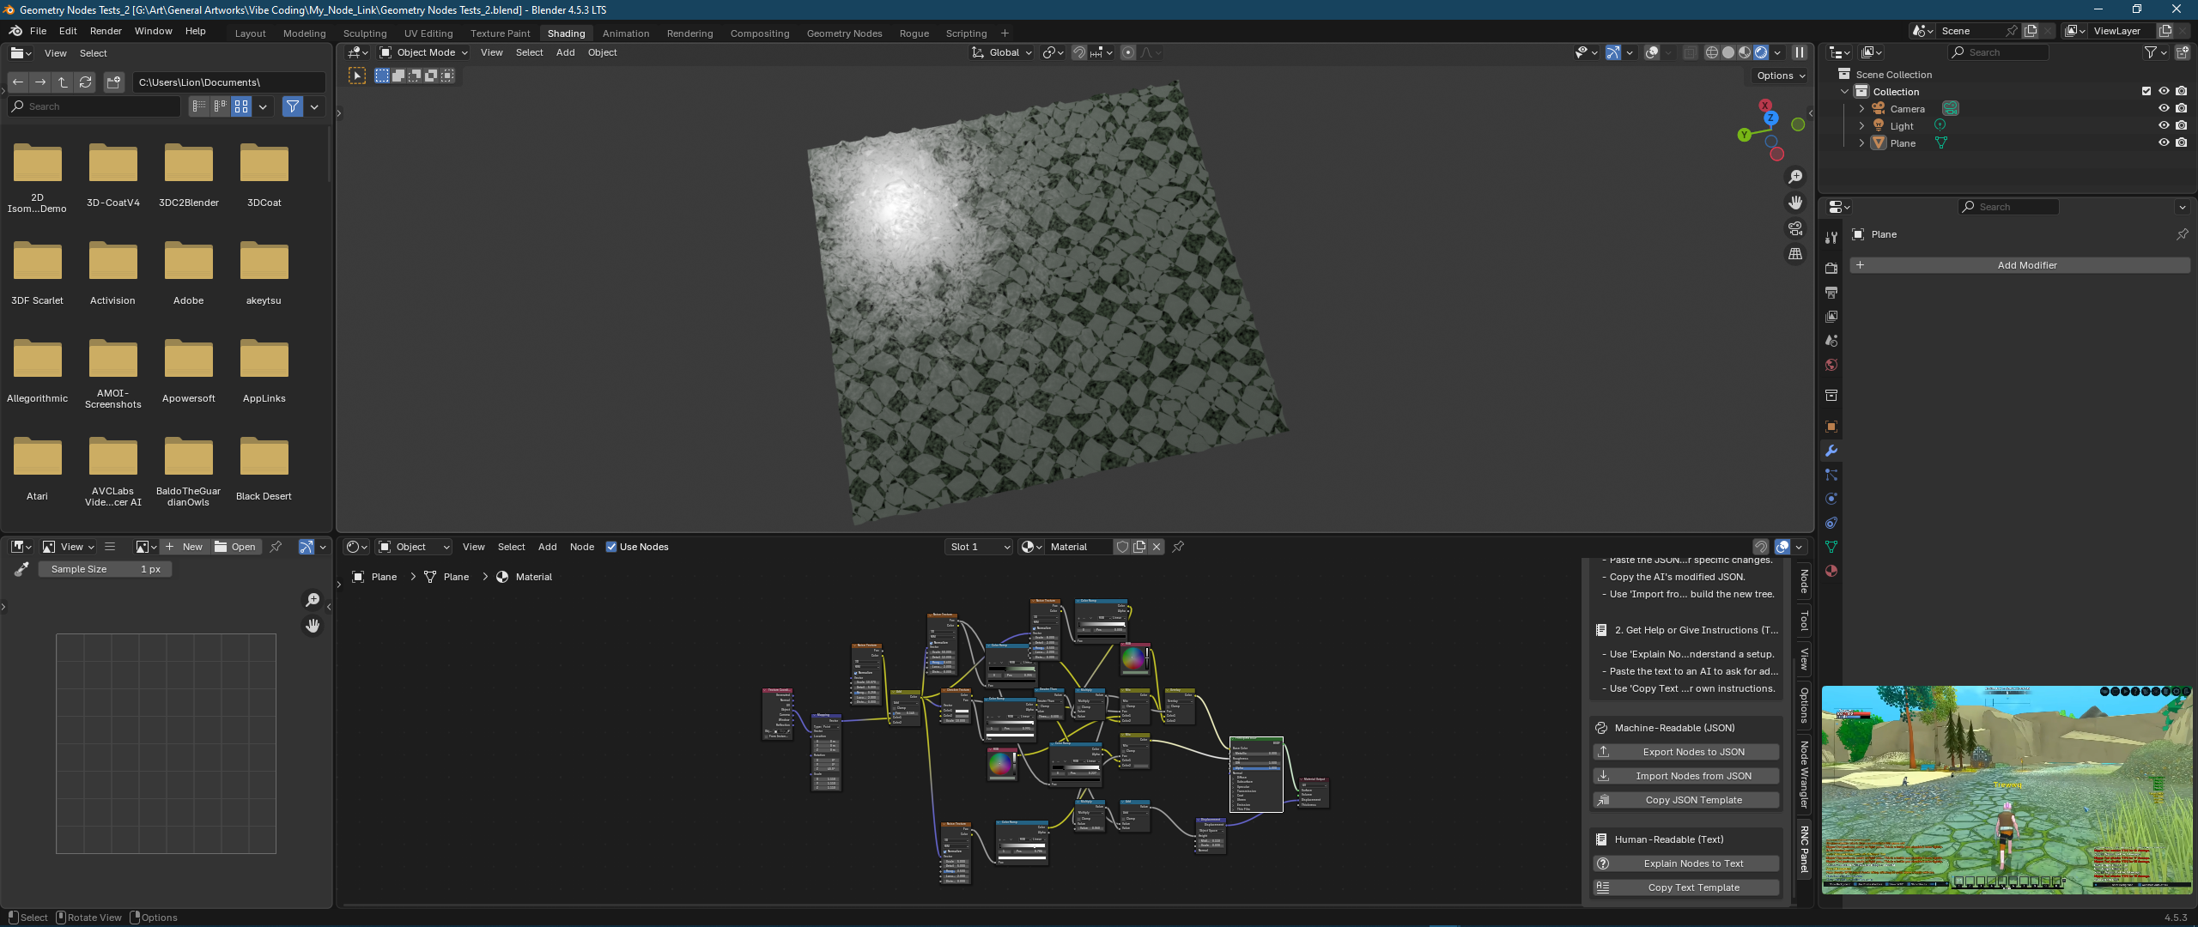2198x927 pixels.
Task: Hide the Camera object in outliner
Action: pos(2164,109)
